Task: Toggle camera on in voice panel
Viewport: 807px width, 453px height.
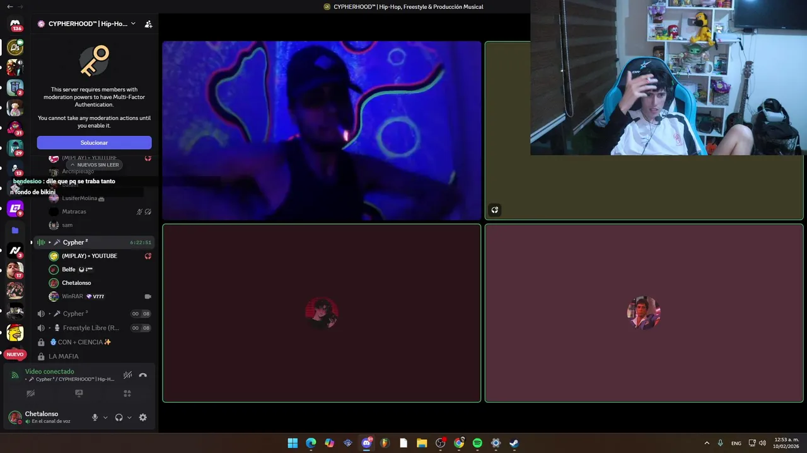Action: coord(30,393)
